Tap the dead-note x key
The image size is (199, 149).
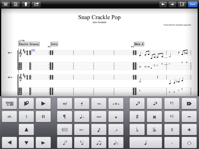click(116, 117)
